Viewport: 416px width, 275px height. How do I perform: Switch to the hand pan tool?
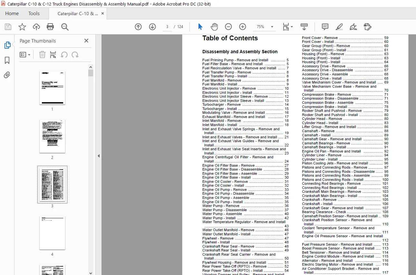214,27
